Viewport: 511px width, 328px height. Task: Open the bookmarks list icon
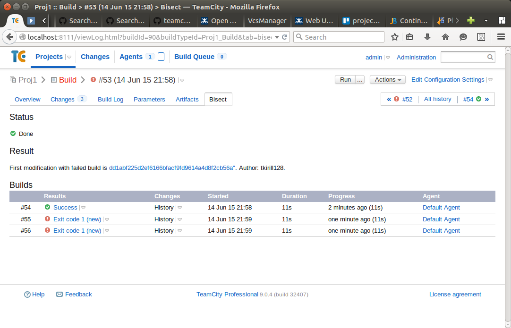click(409, 37)
